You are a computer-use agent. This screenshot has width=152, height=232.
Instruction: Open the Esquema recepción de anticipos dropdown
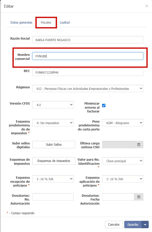pyautogui.click(x=53, y=179)
